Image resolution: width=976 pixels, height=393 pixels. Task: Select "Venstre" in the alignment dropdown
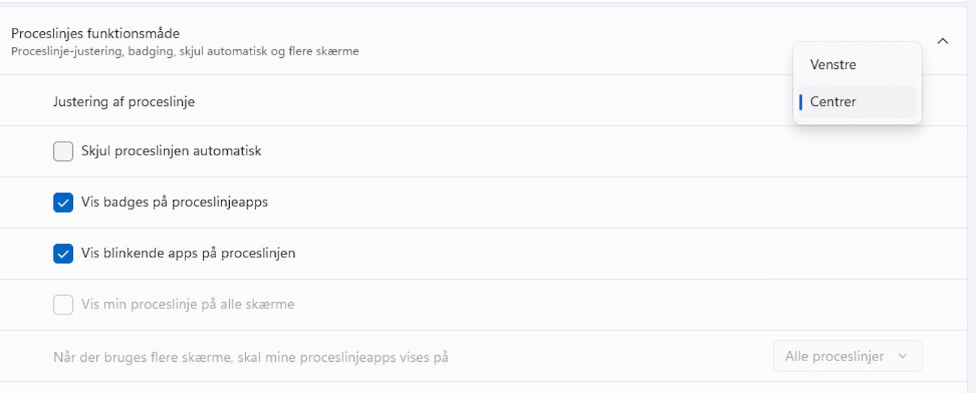pos(833,64)
